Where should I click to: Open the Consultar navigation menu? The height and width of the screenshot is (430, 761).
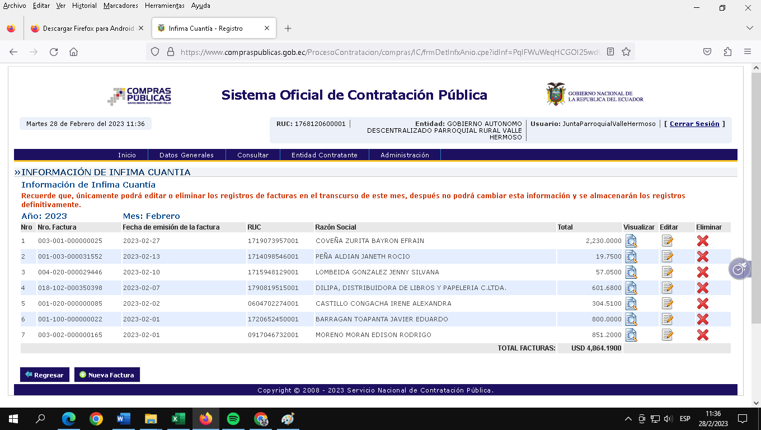click(253, 155)
